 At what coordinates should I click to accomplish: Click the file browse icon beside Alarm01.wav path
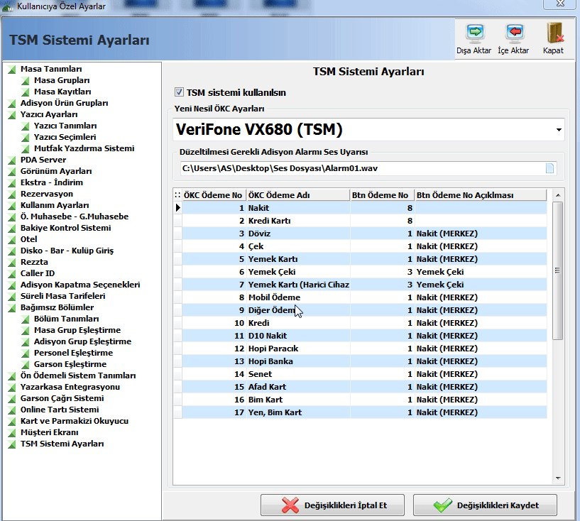tap(549, 169)
